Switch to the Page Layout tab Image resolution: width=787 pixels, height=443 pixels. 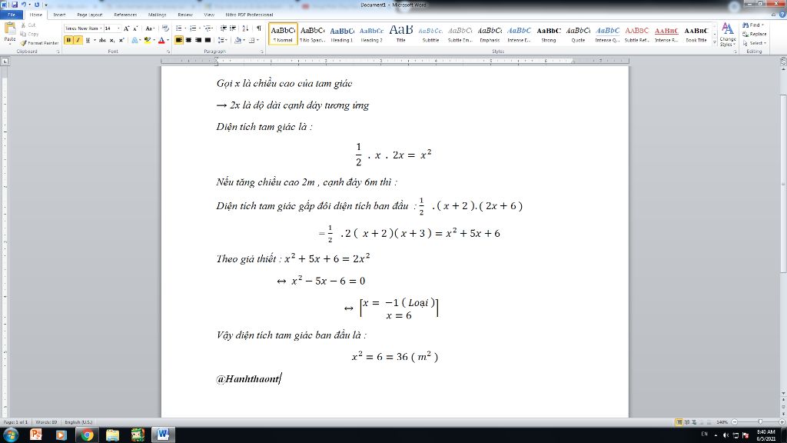(90, 15)
